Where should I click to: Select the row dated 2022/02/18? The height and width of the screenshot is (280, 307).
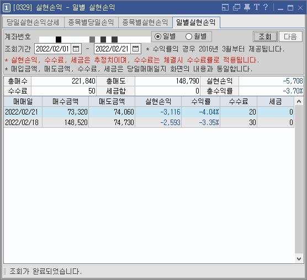149,122
